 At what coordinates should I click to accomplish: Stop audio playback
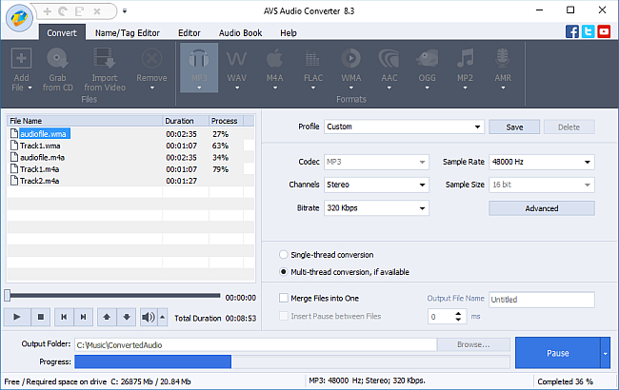[x=41, y=317]
